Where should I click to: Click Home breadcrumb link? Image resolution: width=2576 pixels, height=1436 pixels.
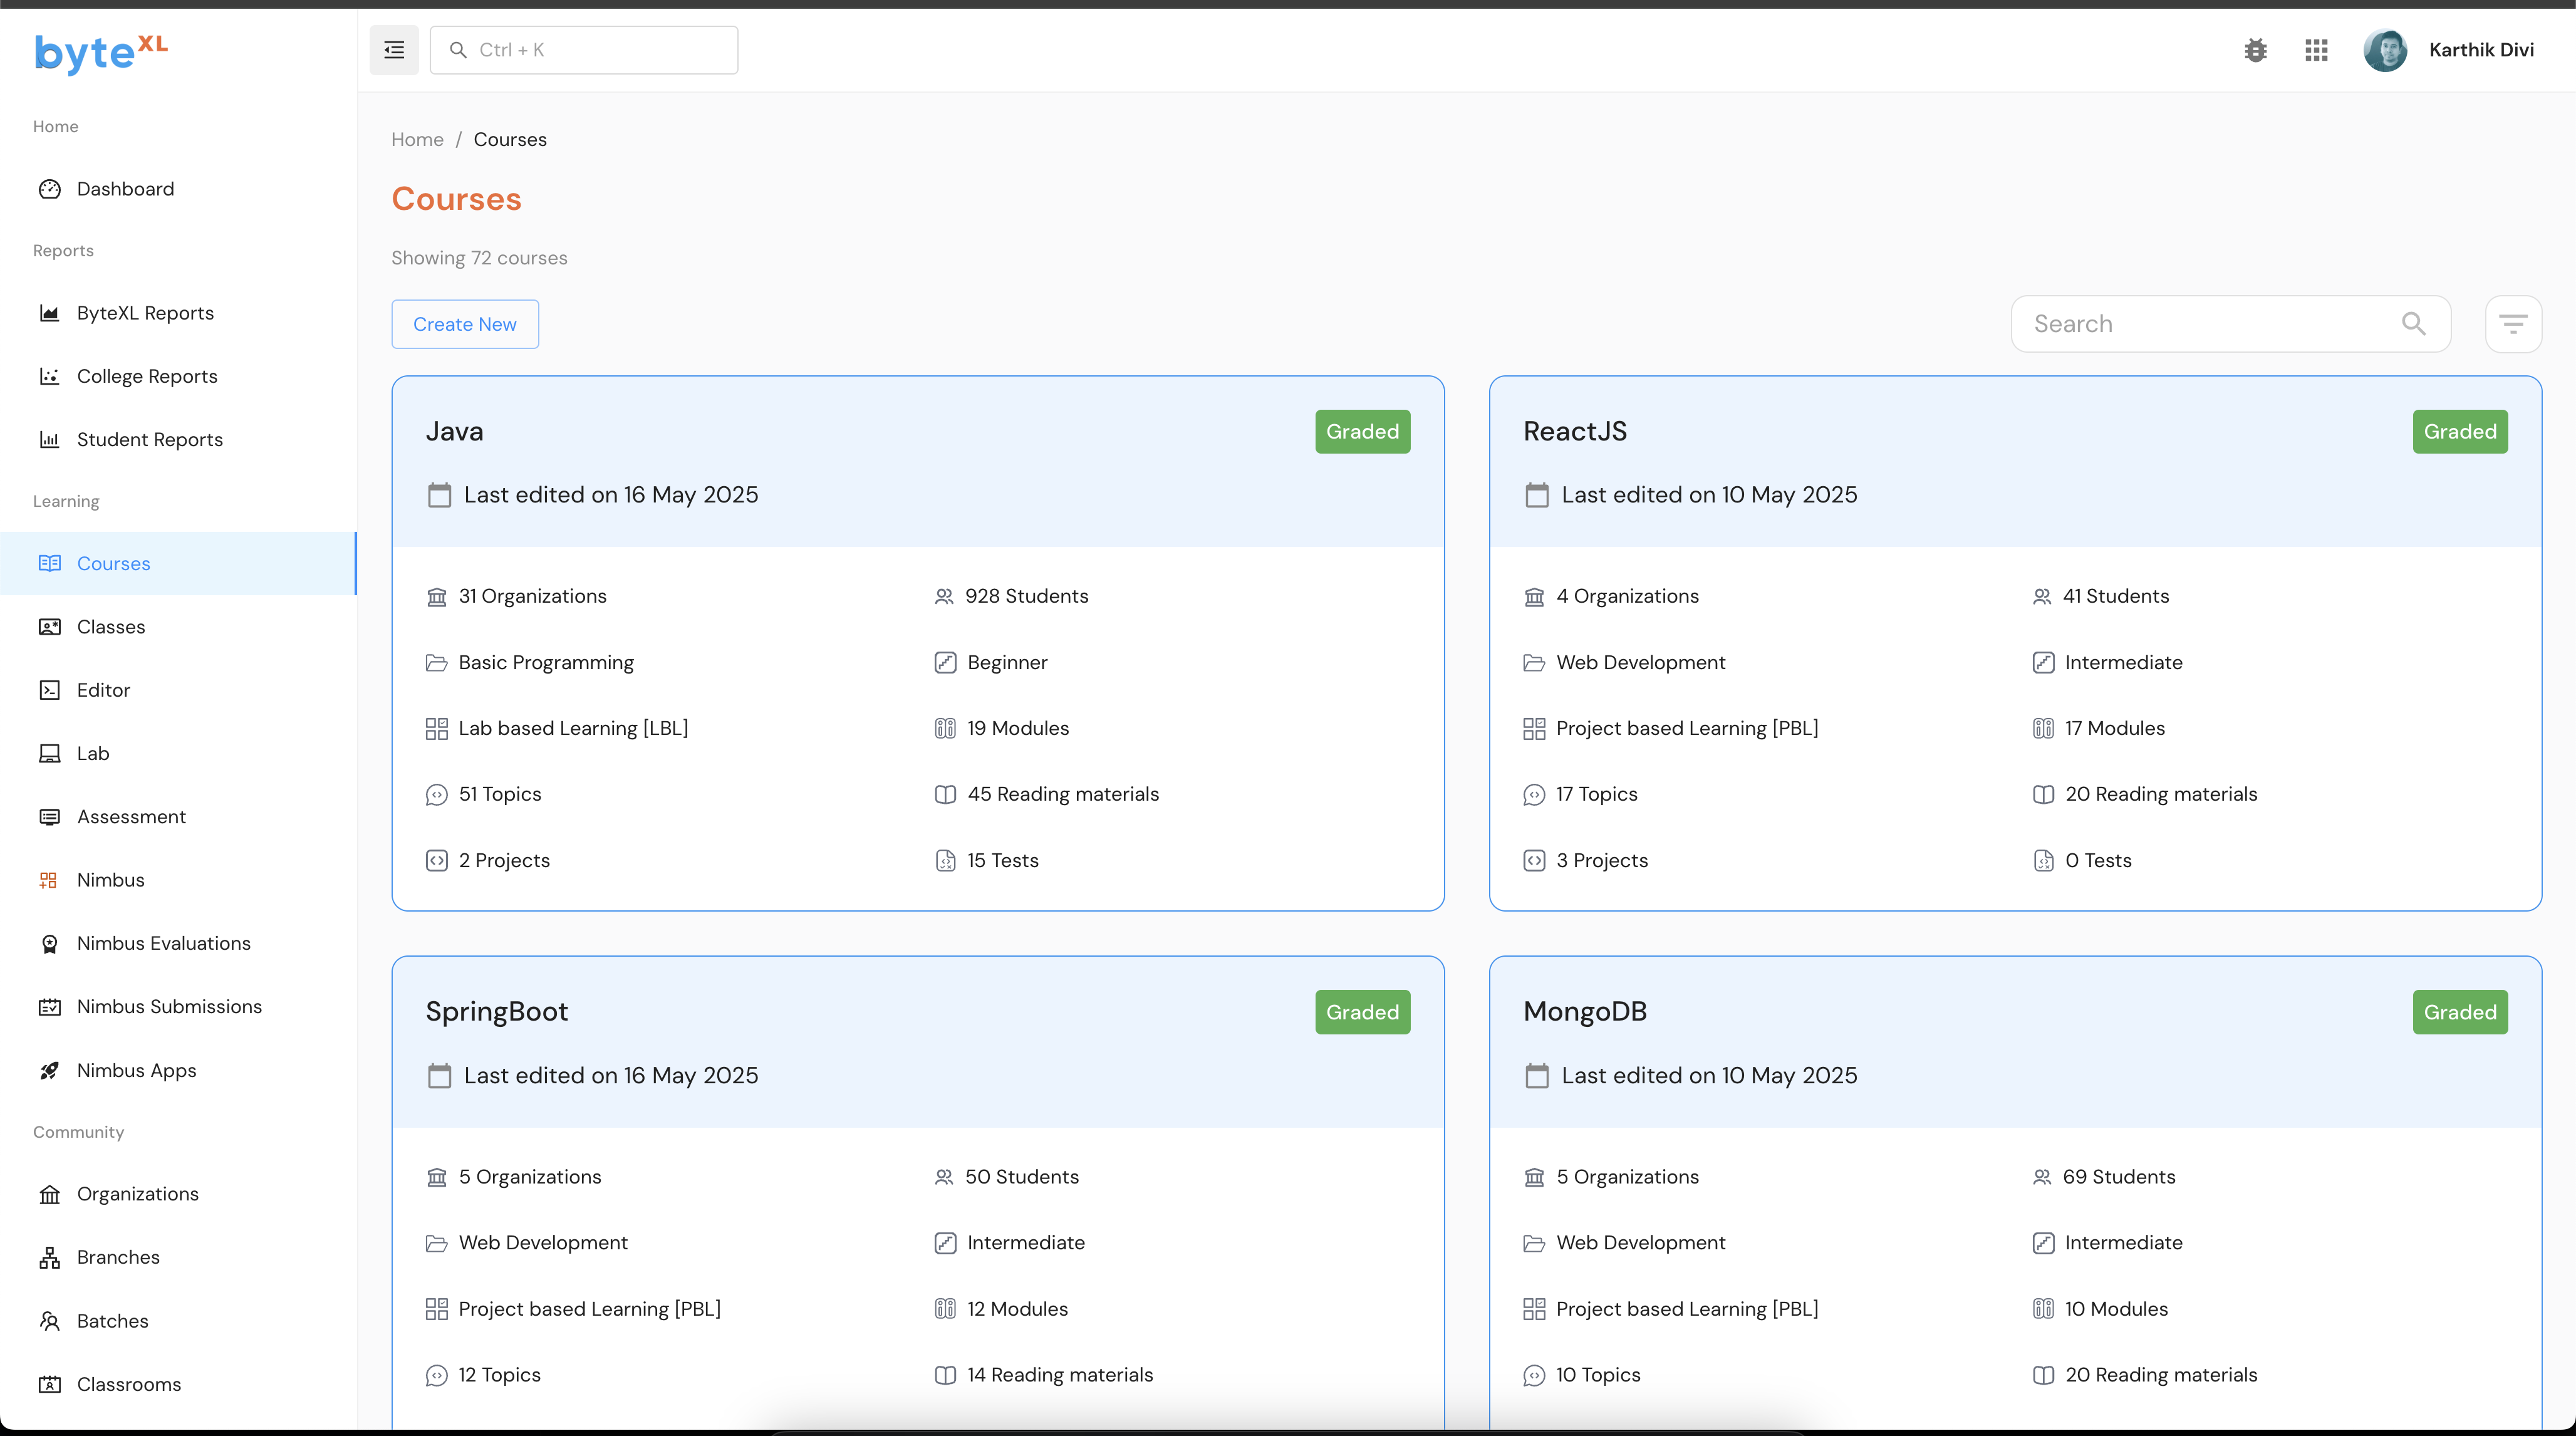(x=417, y=139)
